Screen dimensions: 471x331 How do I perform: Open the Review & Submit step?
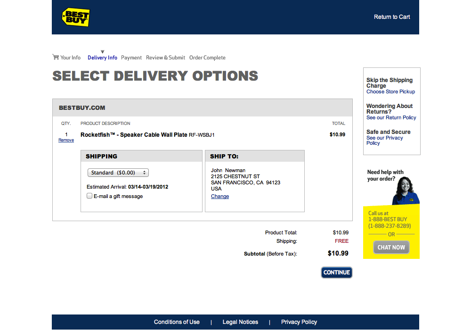click(x=165, y=58)
